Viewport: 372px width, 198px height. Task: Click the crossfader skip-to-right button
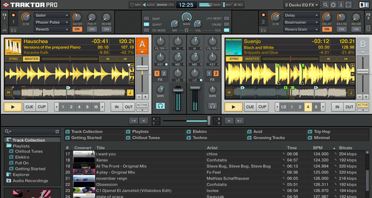239,121
